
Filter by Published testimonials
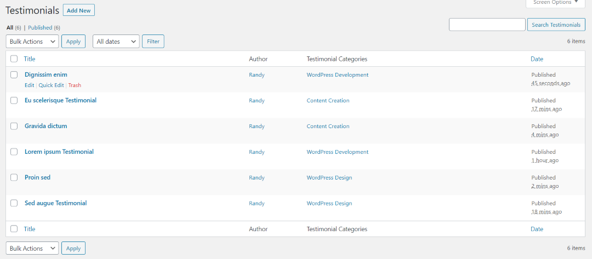coord(40,27)
